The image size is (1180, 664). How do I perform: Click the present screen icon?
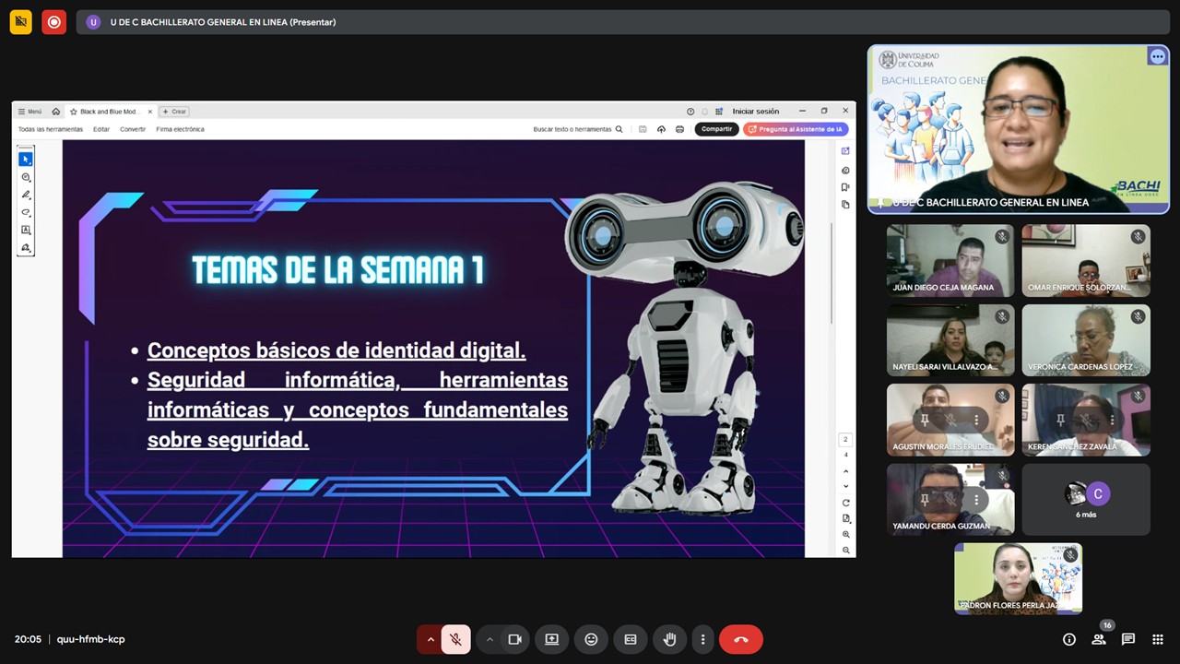pos(551,639)
